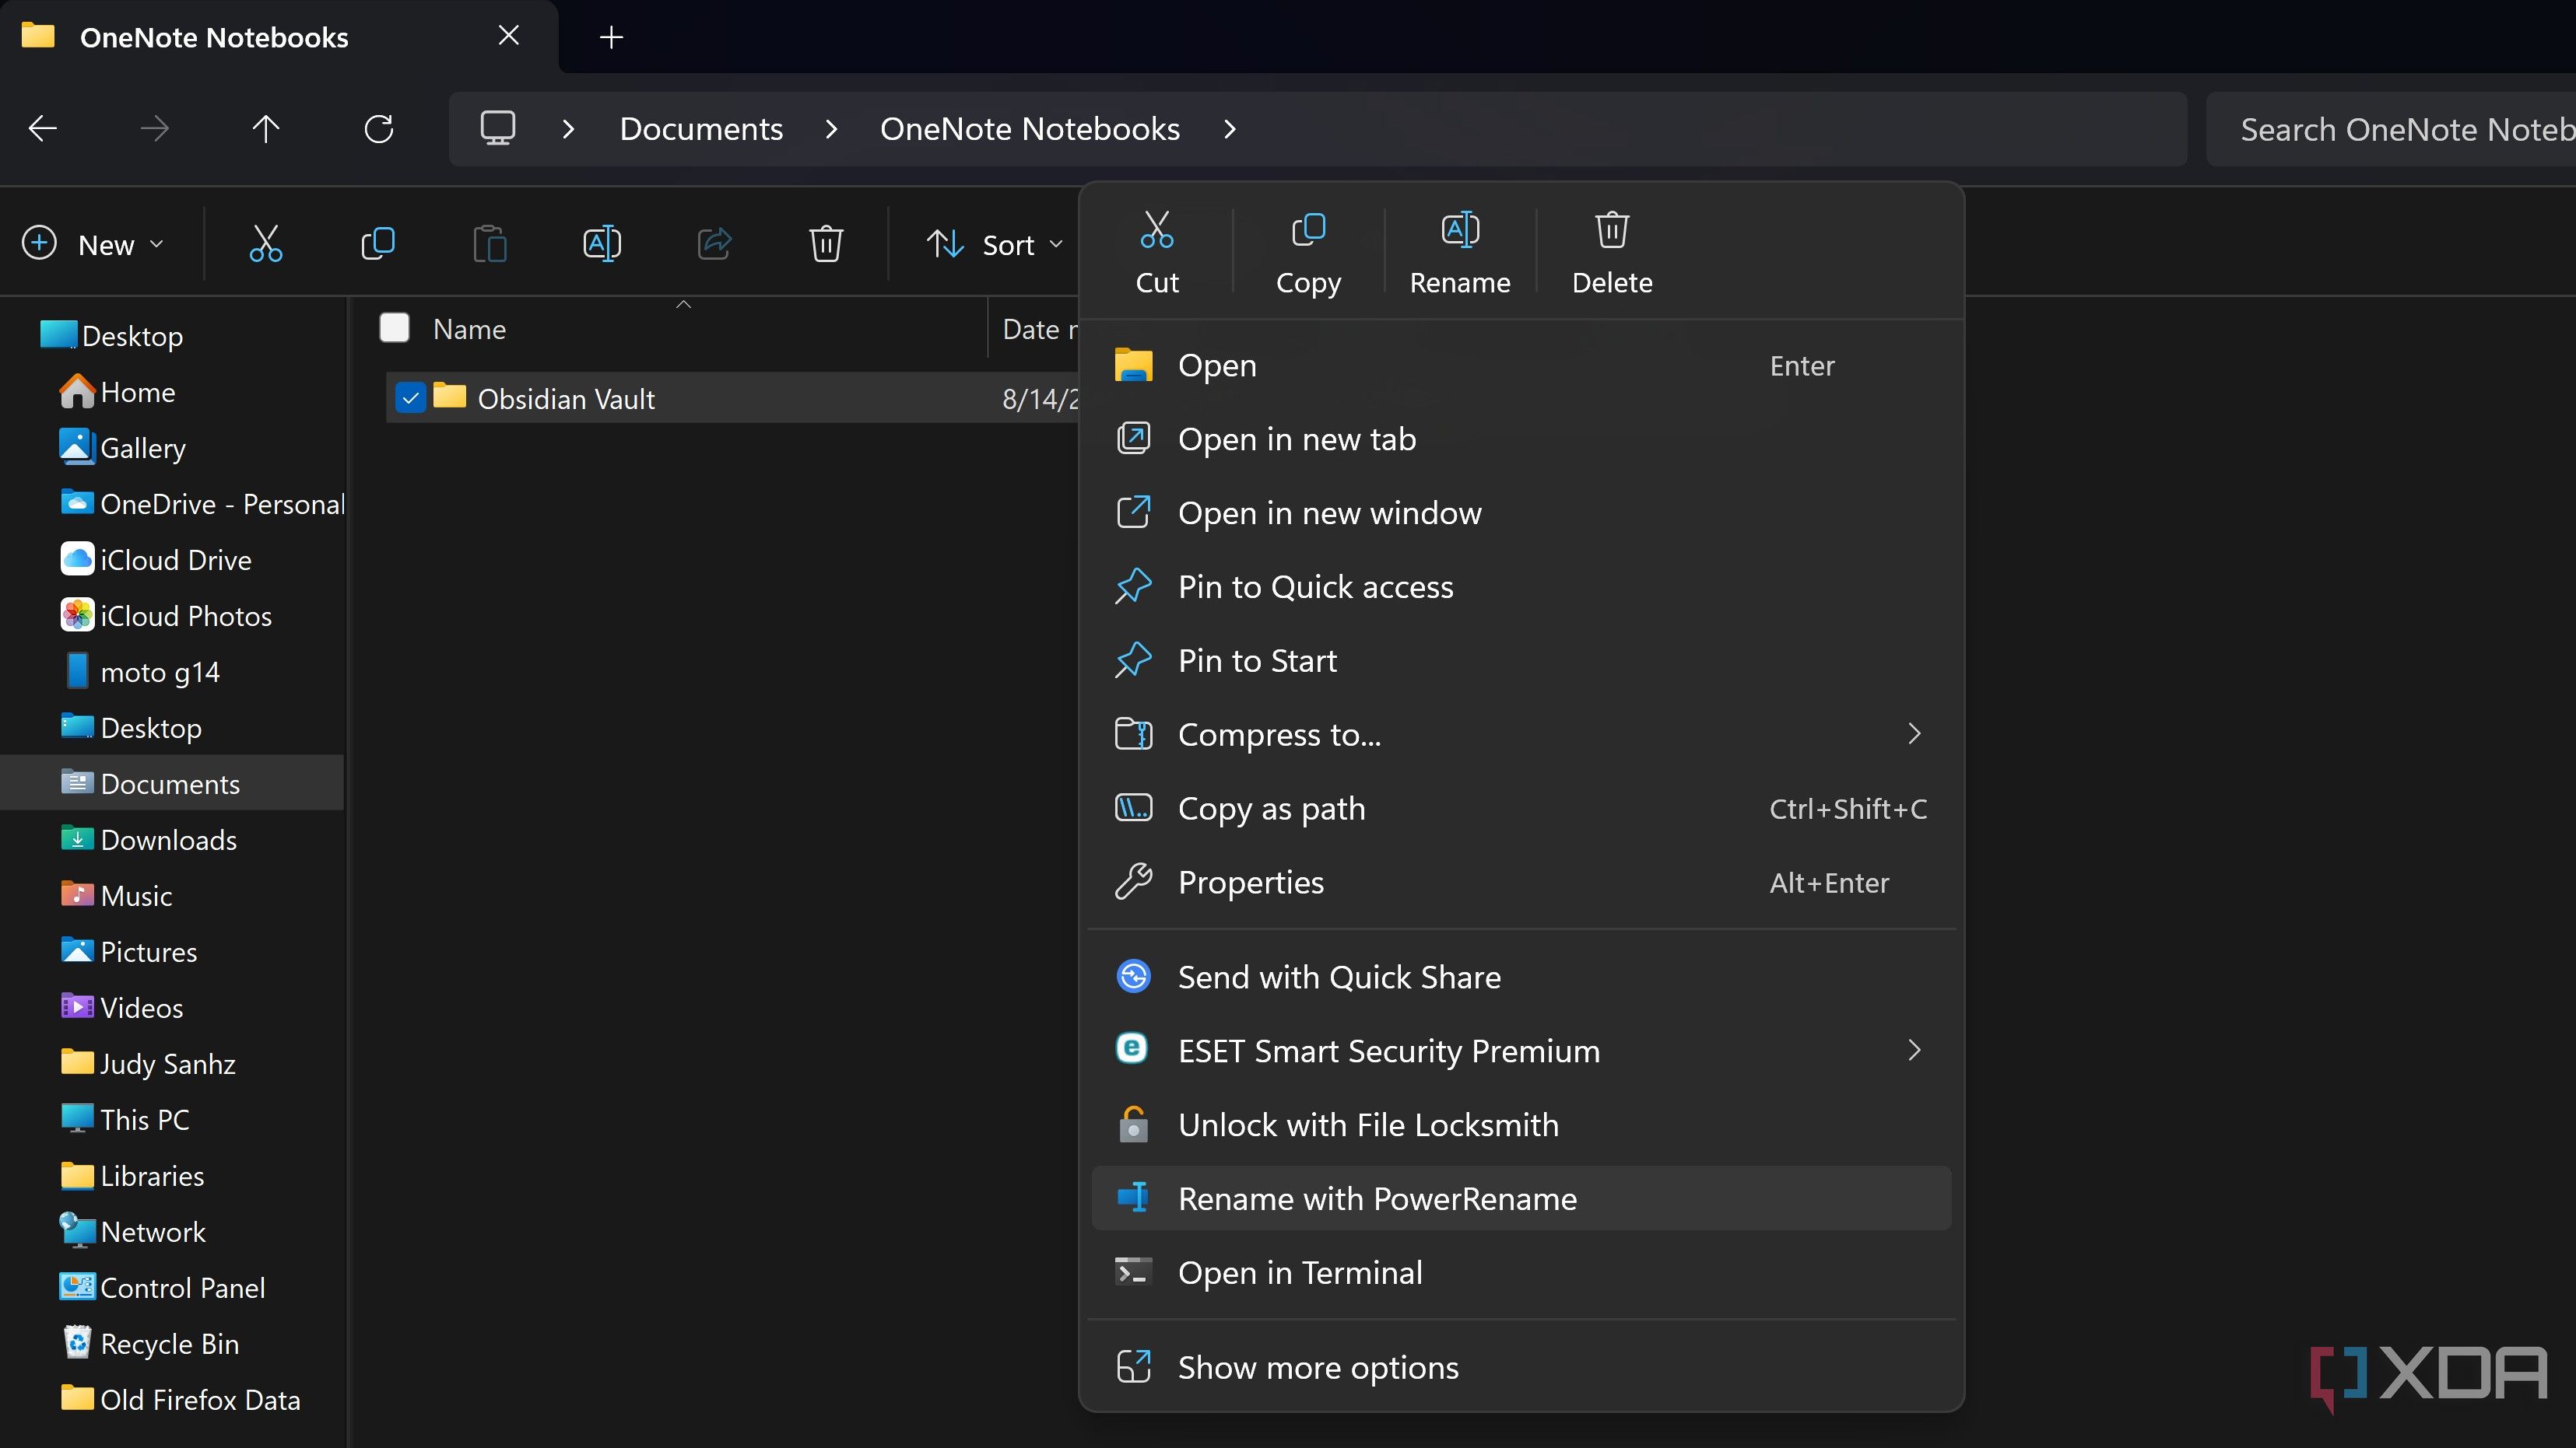
Task: Click the toolbar Rename icon
Action: tap(602, 244)
